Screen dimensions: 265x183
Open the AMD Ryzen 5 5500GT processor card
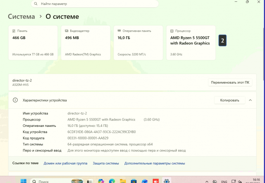coord(191,43)
